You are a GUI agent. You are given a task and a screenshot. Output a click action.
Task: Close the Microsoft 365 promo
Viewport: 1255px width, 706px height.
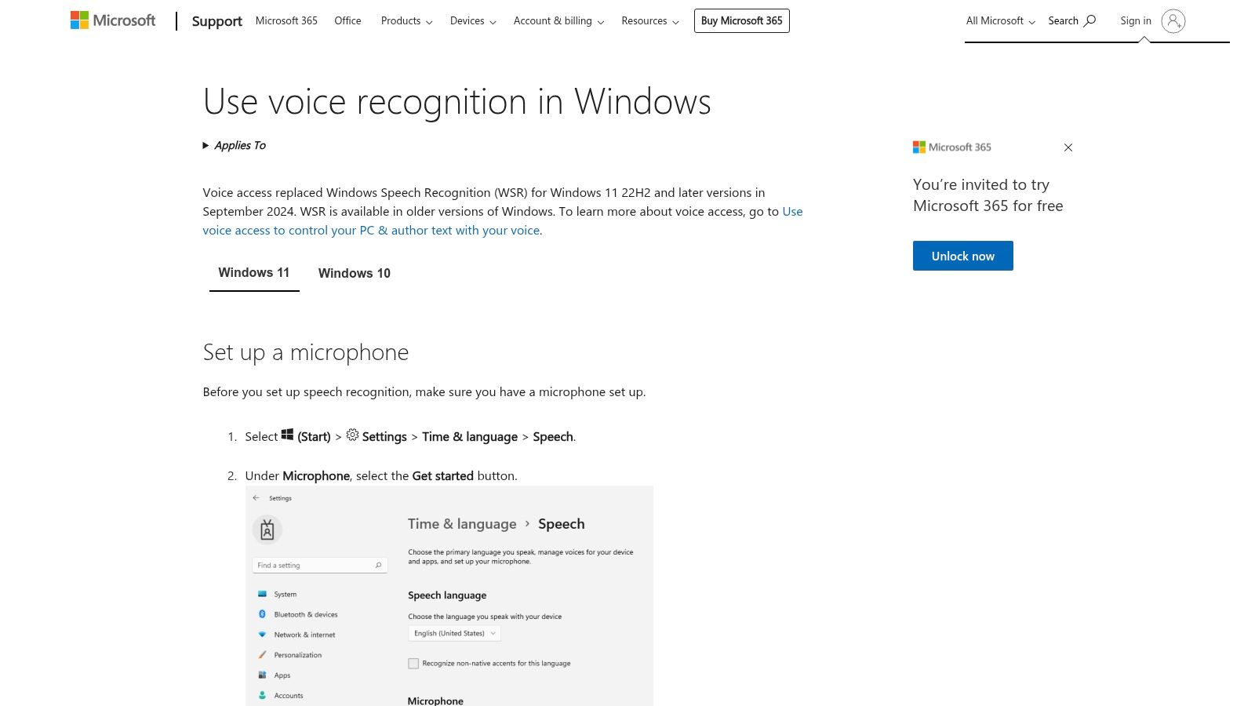pyautogui.click(x=1068, y=147)
